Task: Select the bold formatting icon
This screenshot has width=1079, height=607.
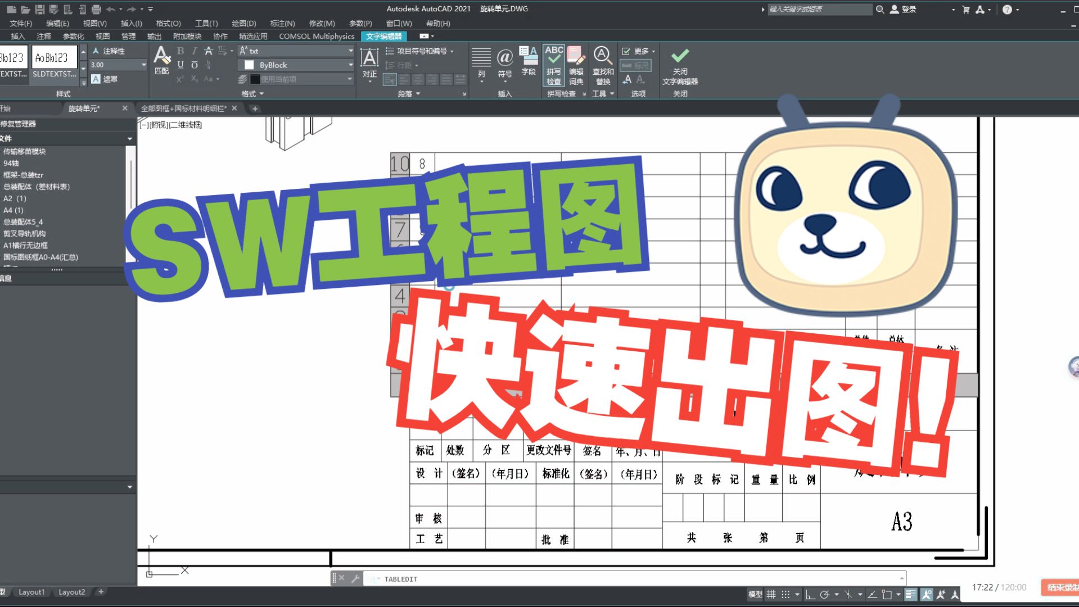Action: click(x=180, y=51)
